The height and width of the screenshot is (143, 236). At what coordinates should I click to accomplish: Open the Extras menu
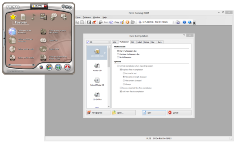pyautogui.click(x=78, y=17)
